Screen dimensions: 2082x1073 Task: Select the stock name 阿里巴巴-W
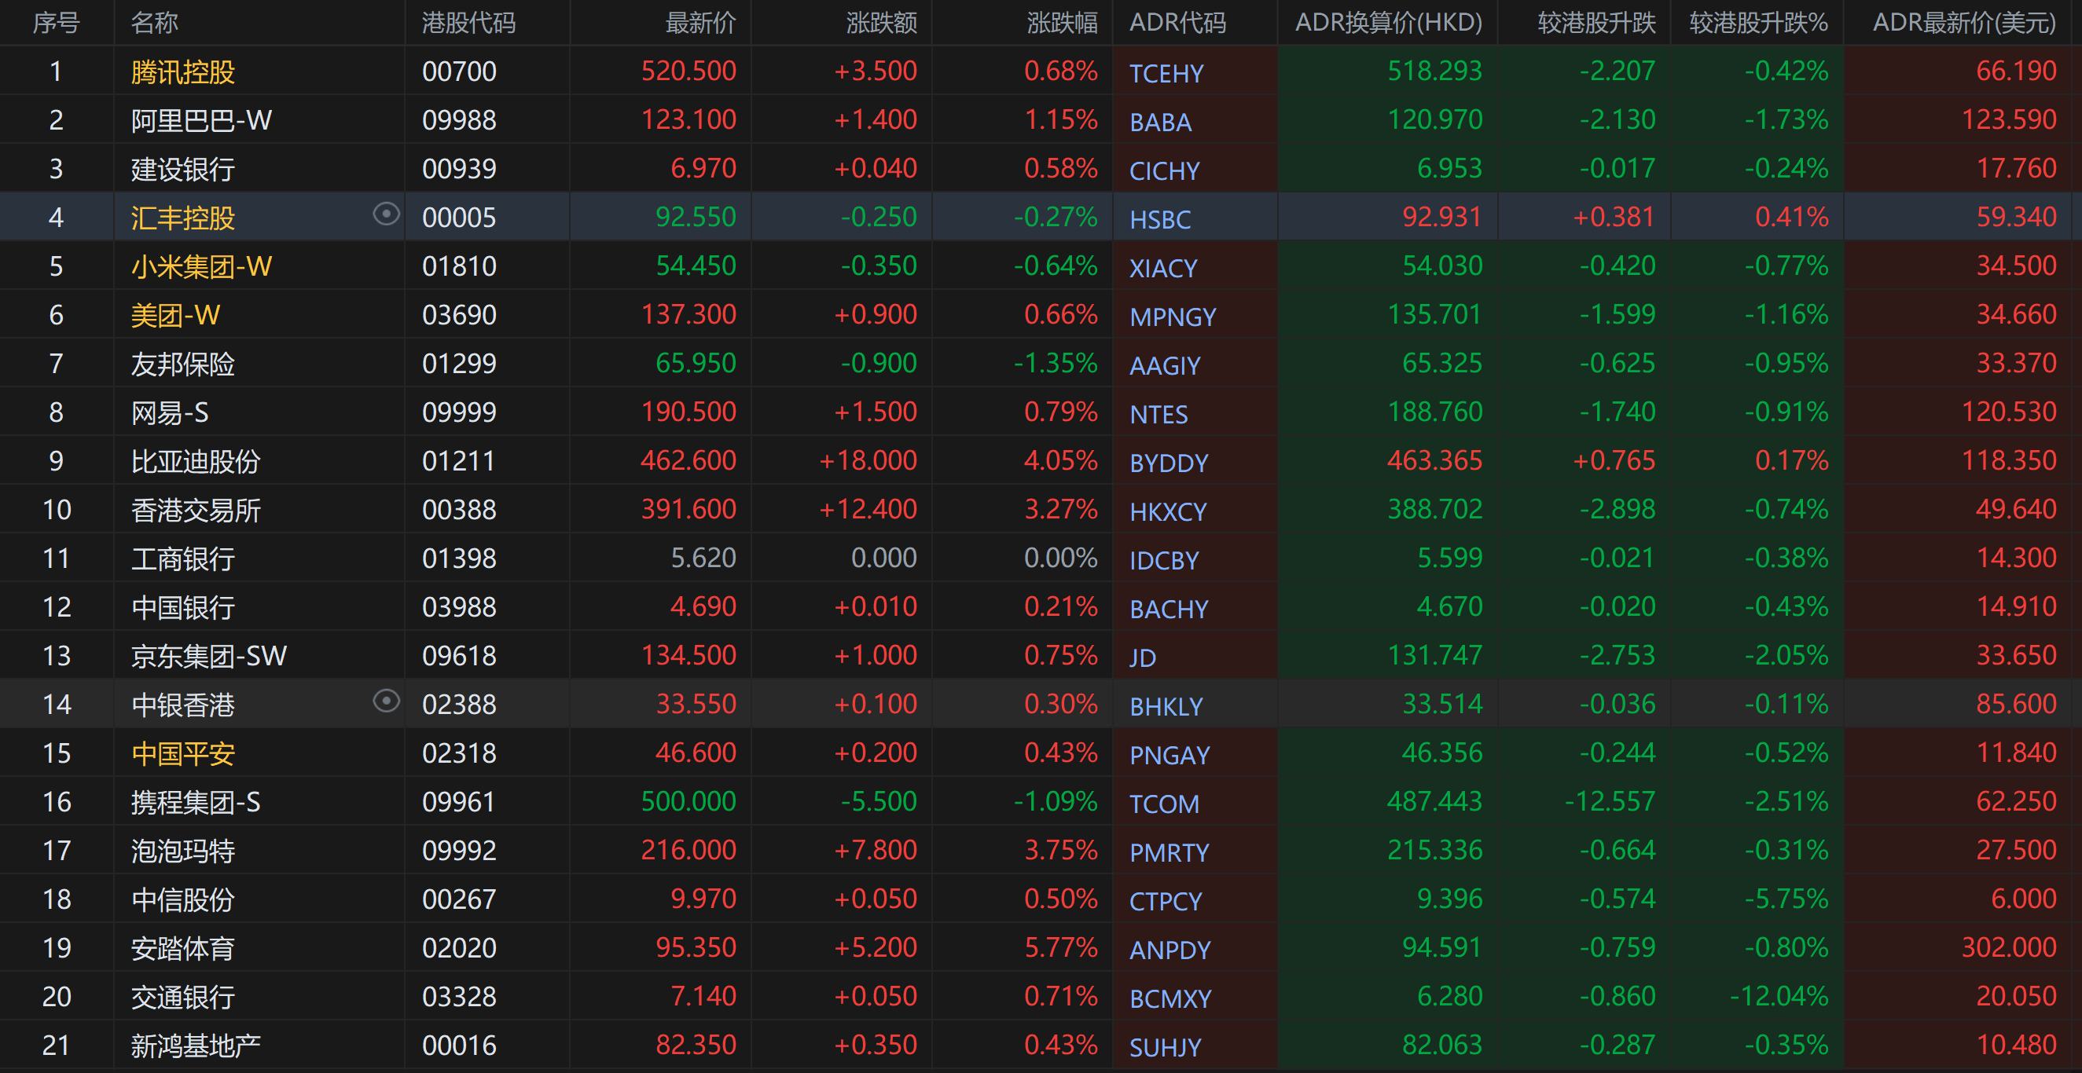click(201, 120)
